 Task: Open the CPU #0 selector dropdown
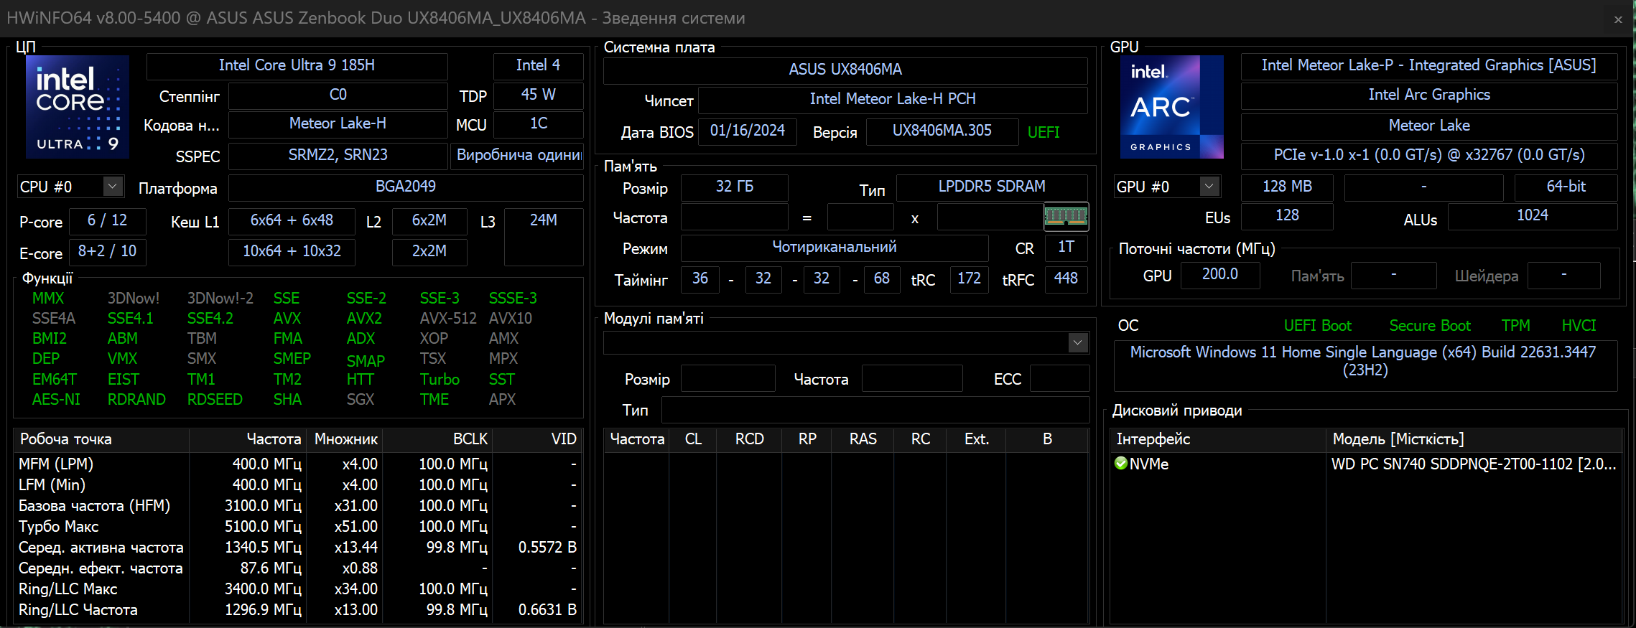[113, 187]
